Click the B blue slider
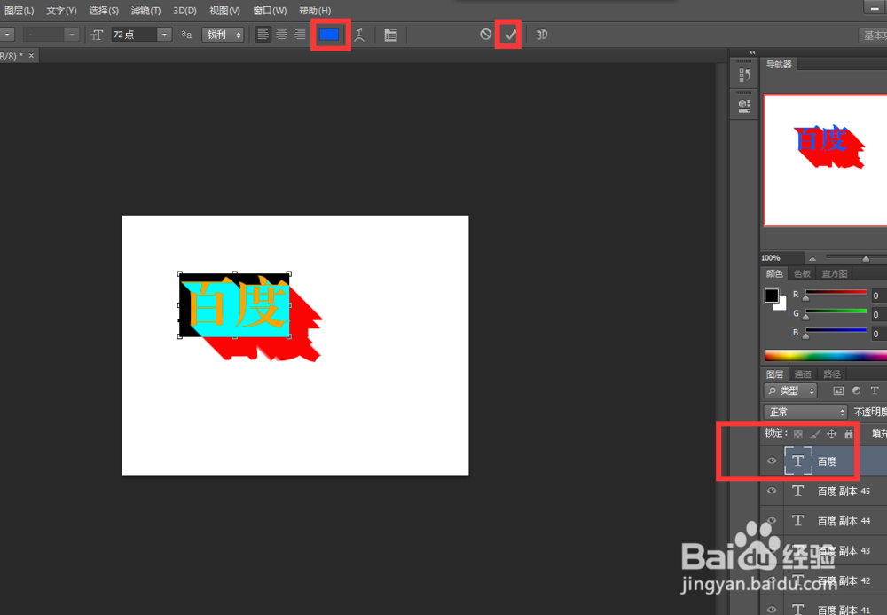Viewport: 887px width, 615px height. (836, 330)
